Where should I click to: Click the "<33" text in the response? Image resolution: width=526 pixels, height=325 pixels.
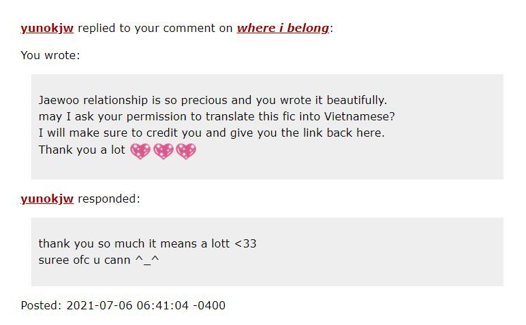[245, 243]
